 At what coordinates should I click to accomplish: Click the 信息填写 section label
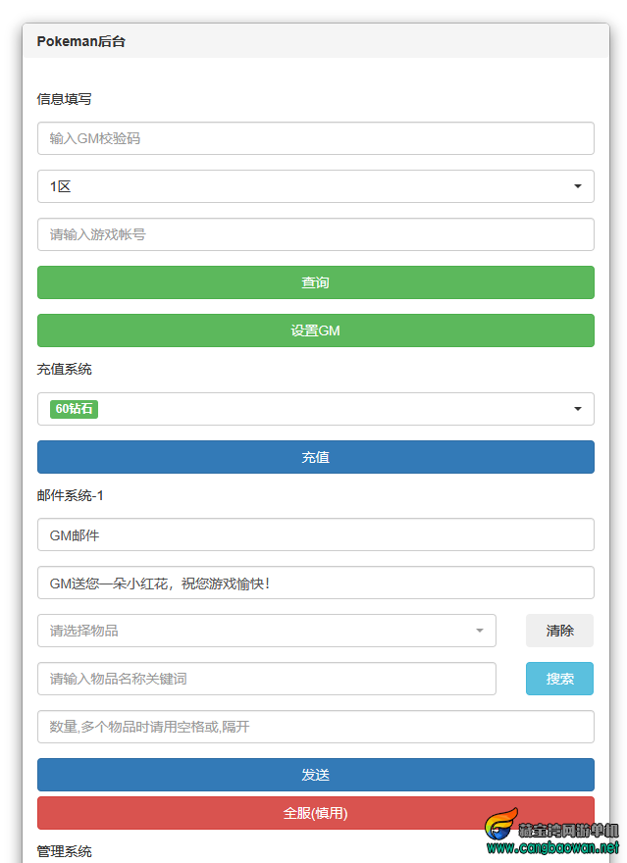(64, 99)
